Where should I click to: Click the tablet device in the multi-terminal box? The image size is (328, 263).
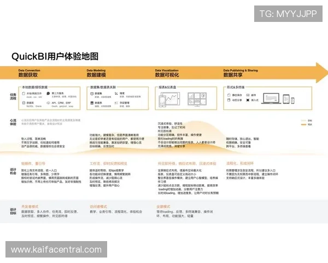(x=286, y=99)
